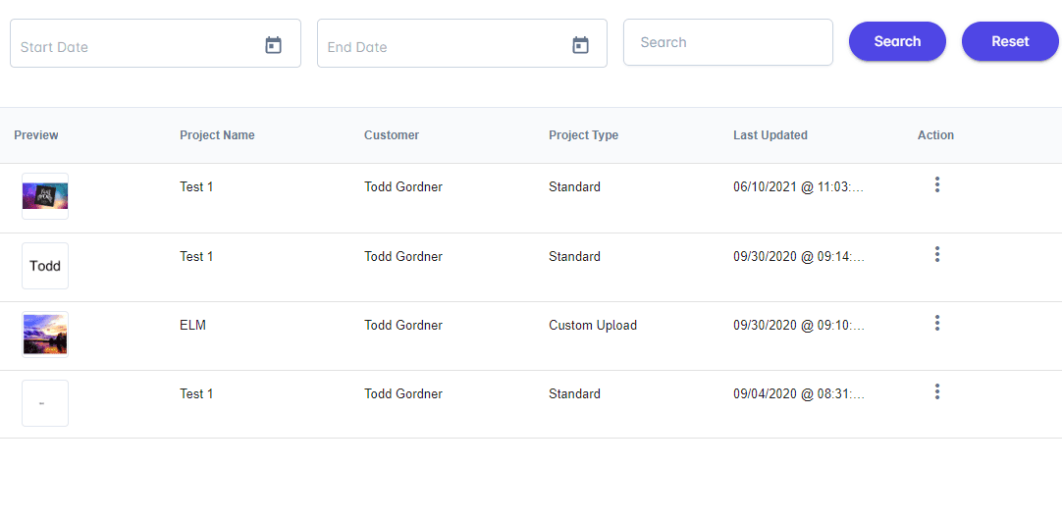Sort by the Customer column header
This screenshot has height=518, width=1062.
(391, 135)
